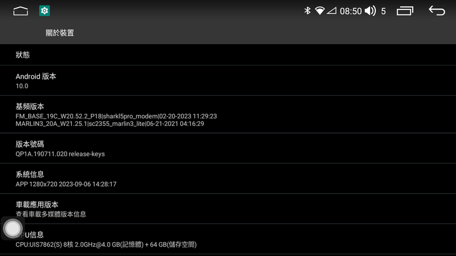456x256 pixels.
Task: Open the 狀態 status entry
Action: pyautogui.click(x=228, y=55)
